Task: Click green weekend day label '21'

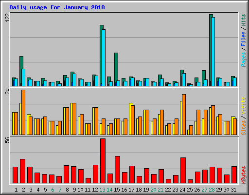Action: click(160, 190)
